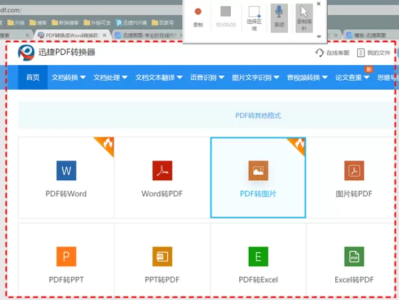The image size is (399, 300).
Task: Open the 百家号 bookmark folder
Action: (162, 23)
